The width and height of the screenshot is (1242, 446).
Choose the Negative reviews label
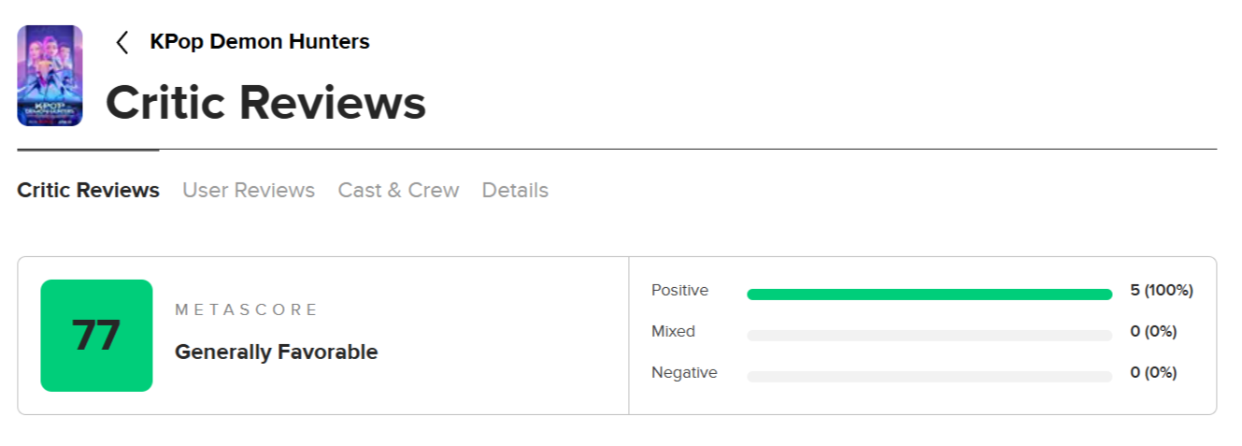click(x=684, y=373)
